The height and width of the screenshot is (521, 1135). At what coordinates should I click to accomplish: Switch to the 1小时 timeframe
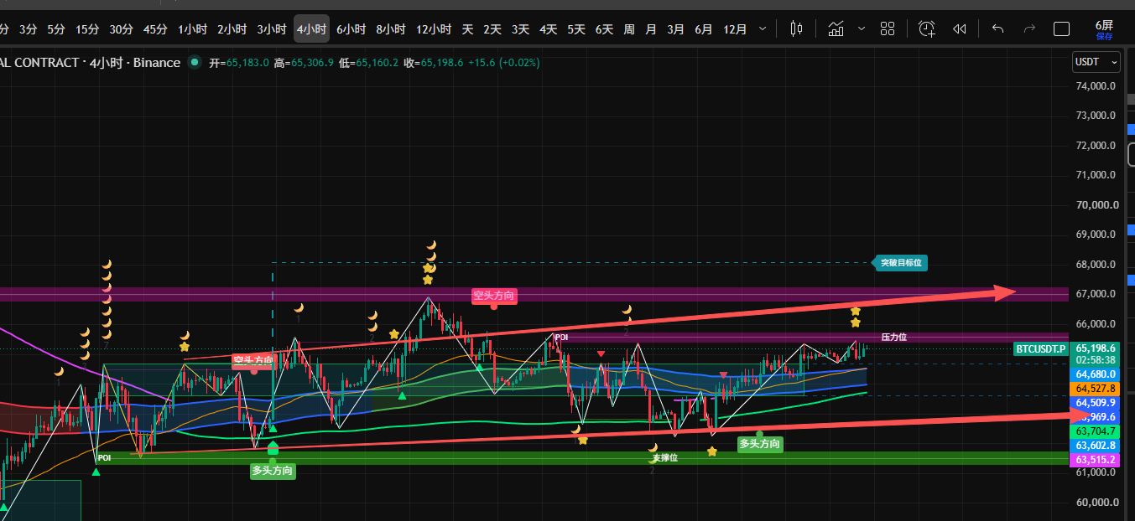click(x=192, y=28)
